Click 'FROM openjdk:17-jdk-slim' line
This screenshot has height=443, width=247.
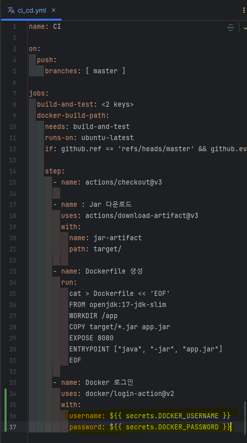click(117, 304)
